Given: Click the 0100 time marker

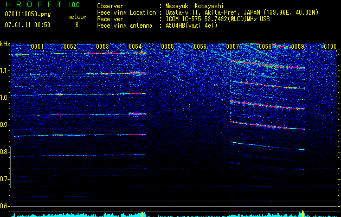Looking at the screenshot, I should [x=330, y=47].
